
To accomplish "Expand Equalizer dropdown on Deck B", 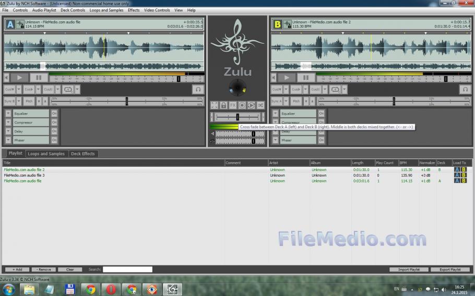I will tap(276, 114).
